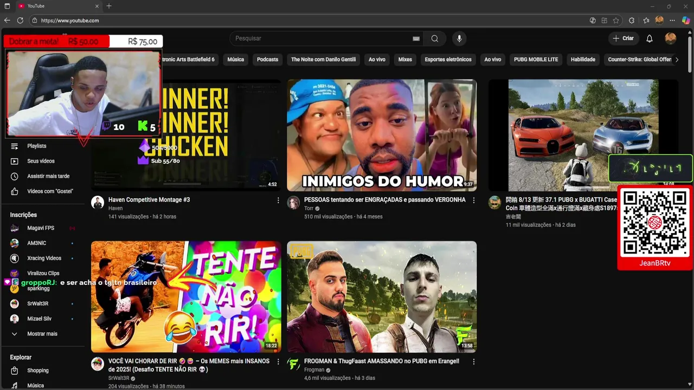Click Frogman channel avatar
This screenshot has height=390, width=694.
293,363
